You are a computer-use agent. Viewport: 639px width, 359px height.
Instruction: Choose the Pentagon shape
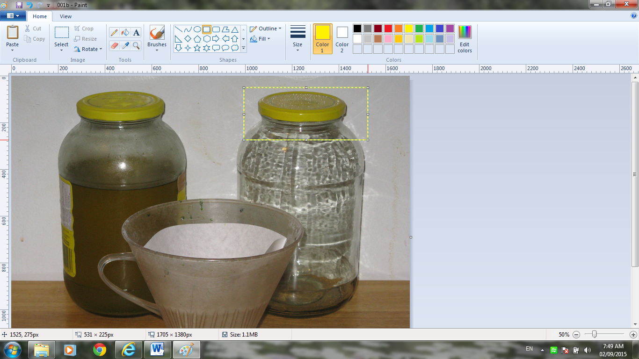click(x=197, y=39)
